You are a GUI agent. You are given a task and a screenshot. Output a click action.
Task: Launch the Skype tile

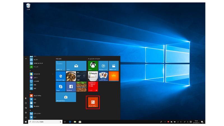[60, 87]
